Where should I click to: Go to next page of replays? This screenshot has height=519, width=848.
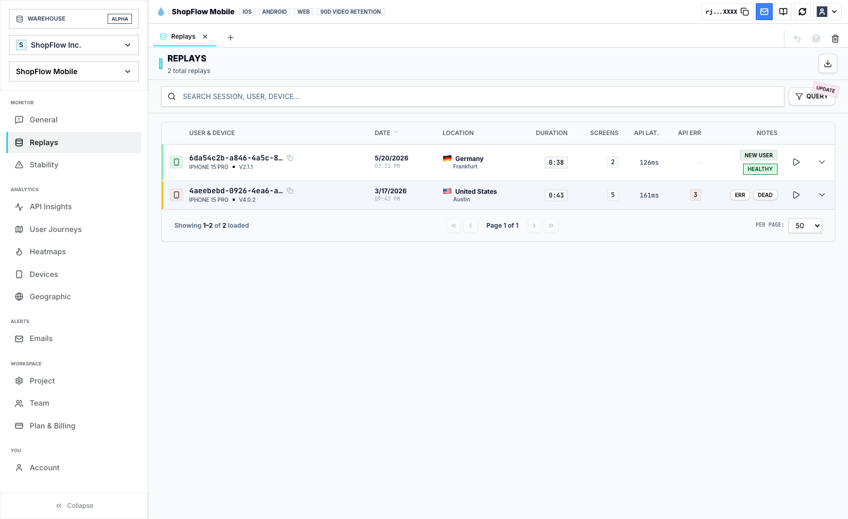click(x=534, y=226)
